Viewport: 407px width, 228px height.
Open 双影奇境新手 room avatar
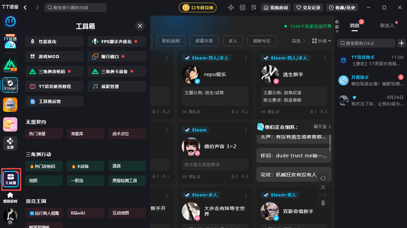[x=270, y=211]
